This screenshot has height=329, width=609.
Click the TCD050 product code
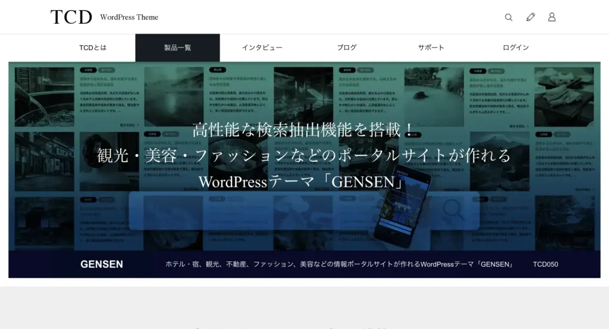tap(545, 264)
